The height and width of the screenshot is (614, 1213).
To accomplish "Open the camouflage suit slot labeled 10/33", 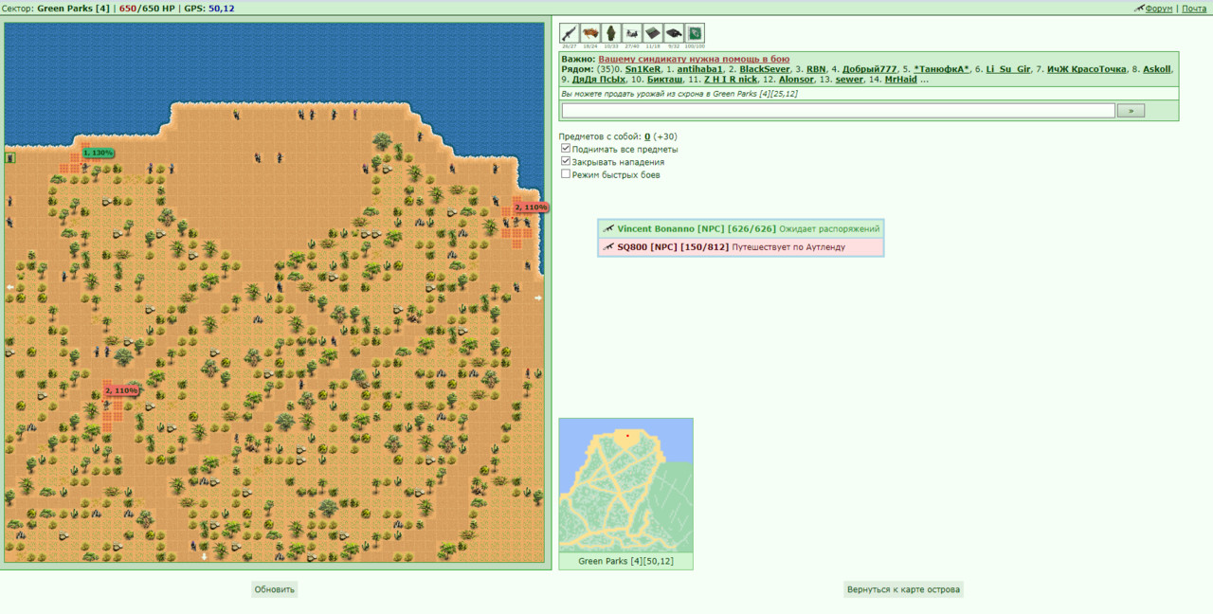I will tap(611, 33).
